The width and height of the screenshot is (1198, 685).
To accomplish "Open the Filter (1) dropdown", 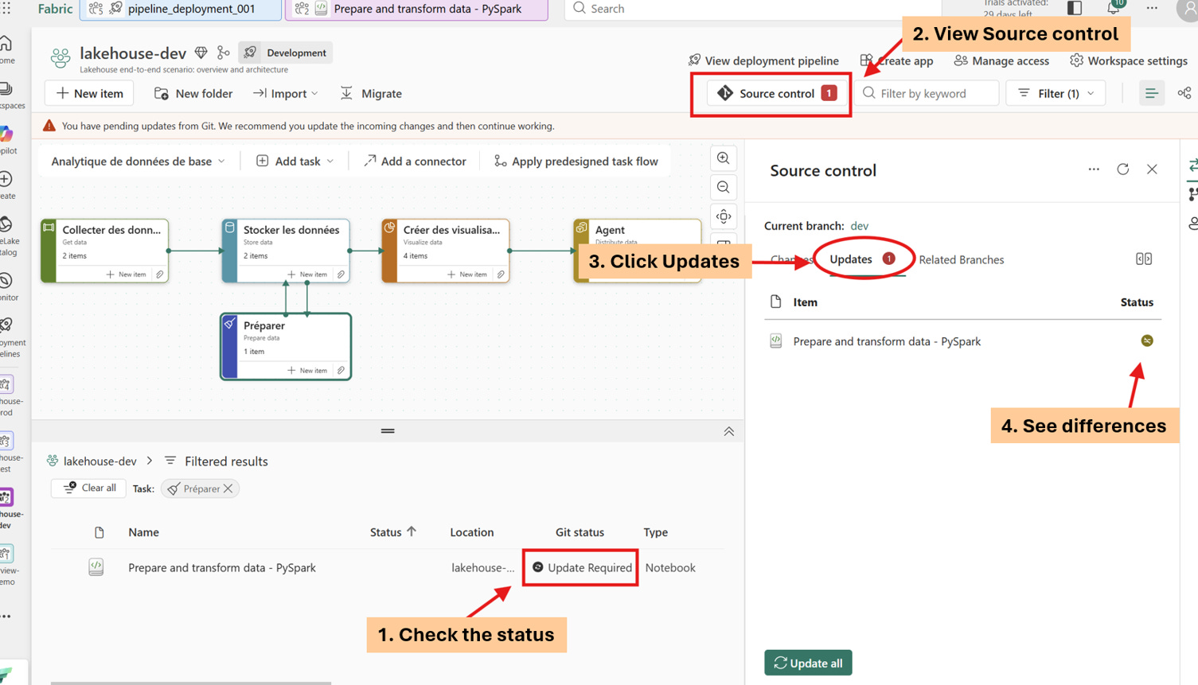I will tap(1056, 93).
